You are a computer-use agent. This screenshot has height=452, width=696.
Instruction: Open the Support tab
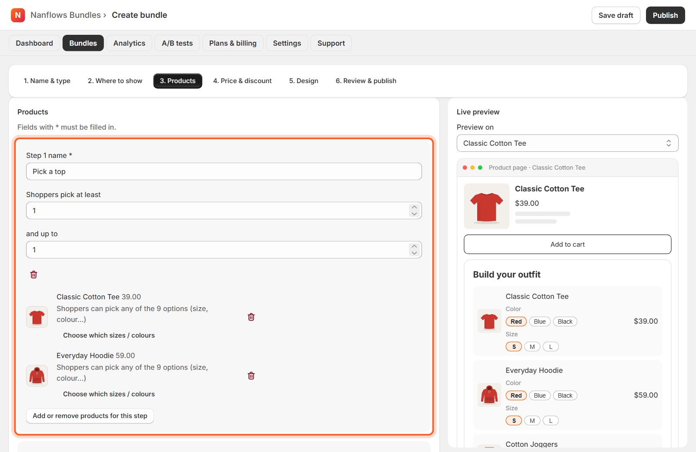331,43
